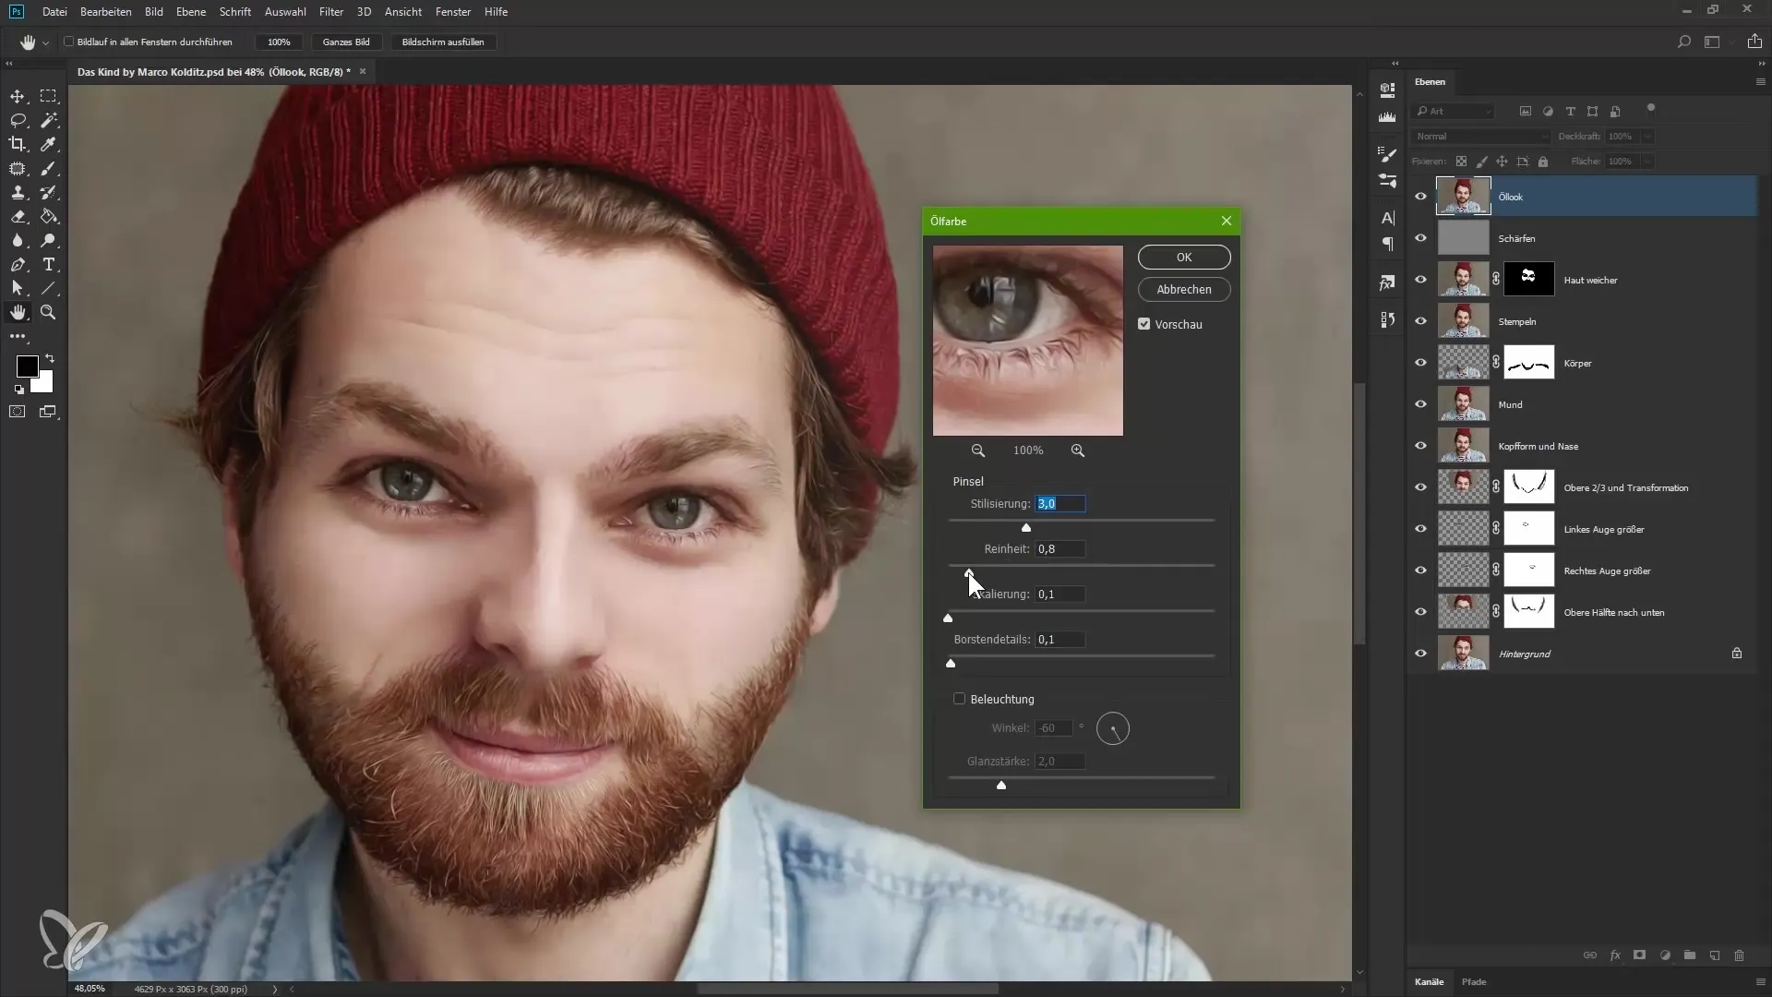
Task: Close the Ölfarbe dialog
Action: (x=1227, y=221)
